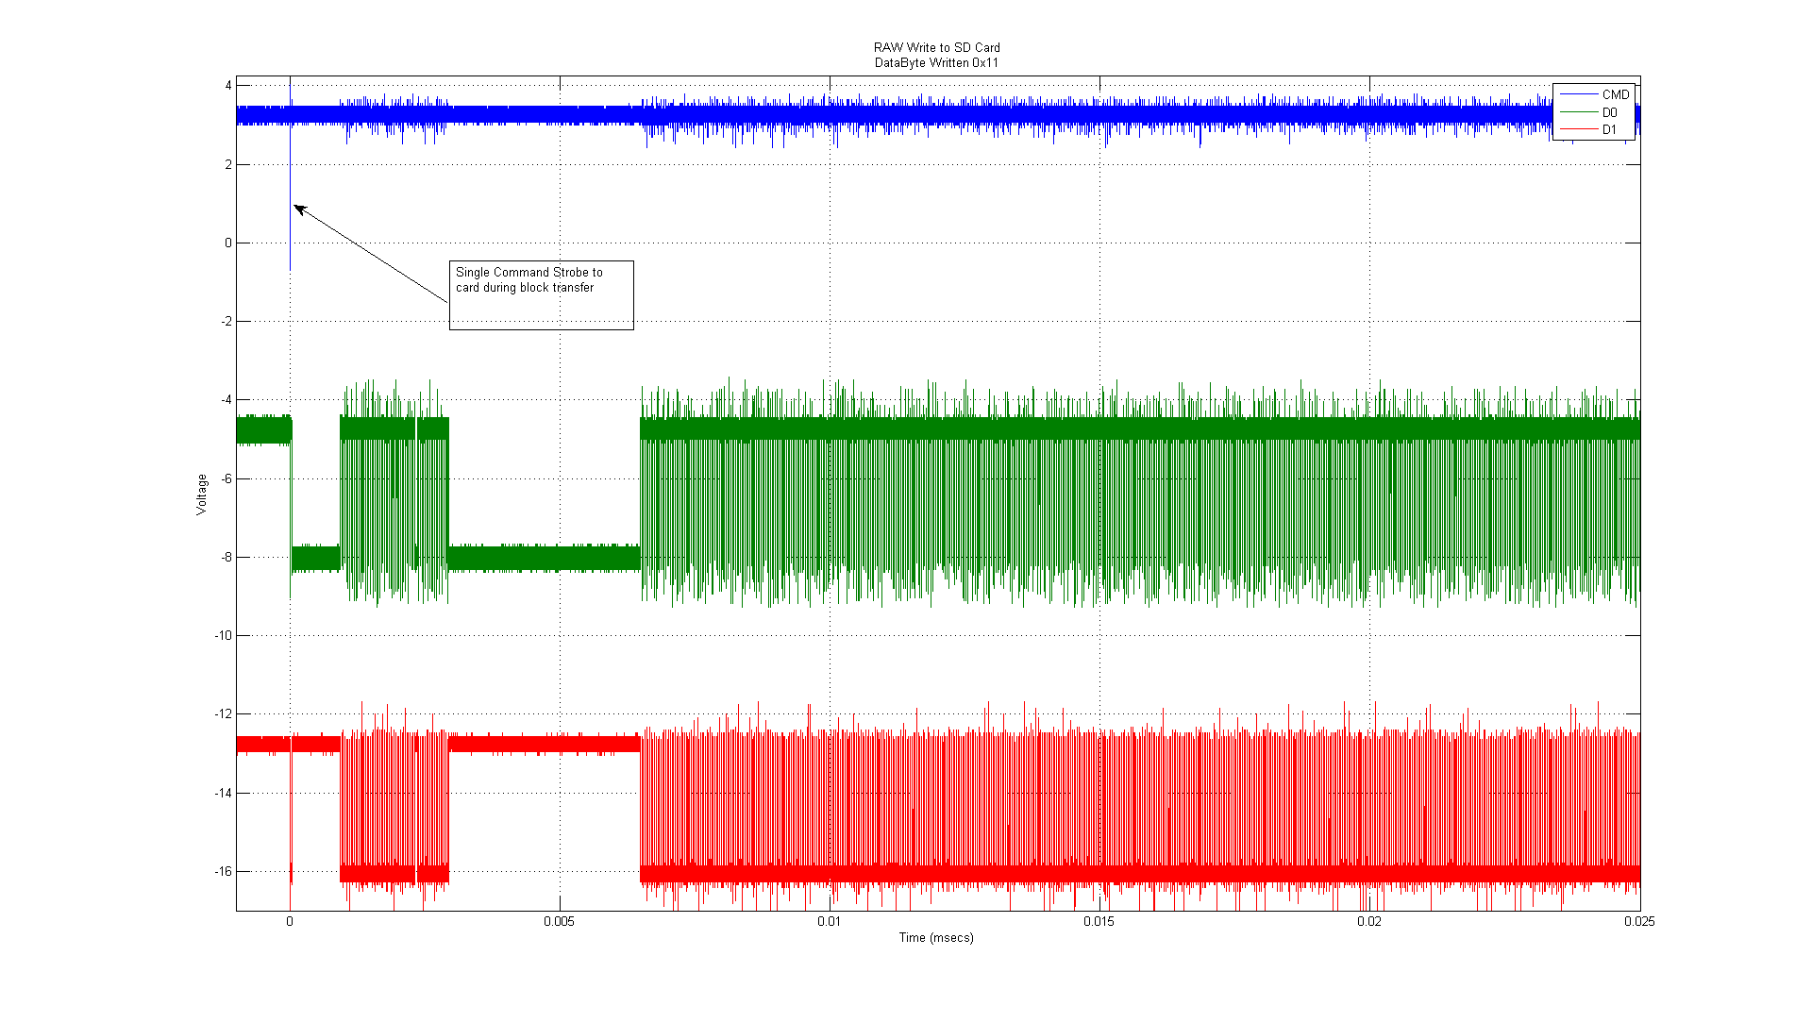Click the green D0 legend line sample
Screen dimensions: 1812x1023
1577,112
